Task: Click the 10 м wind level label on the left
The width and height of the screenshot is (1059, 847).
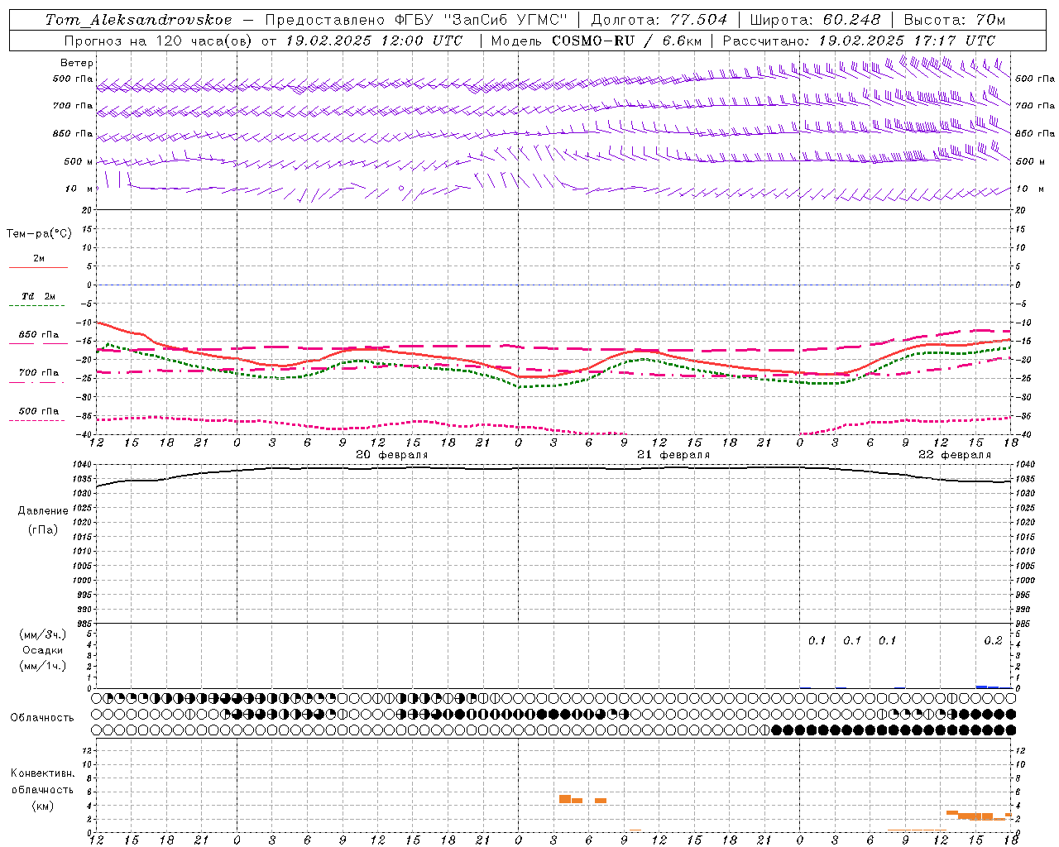Action: point(79,189)
